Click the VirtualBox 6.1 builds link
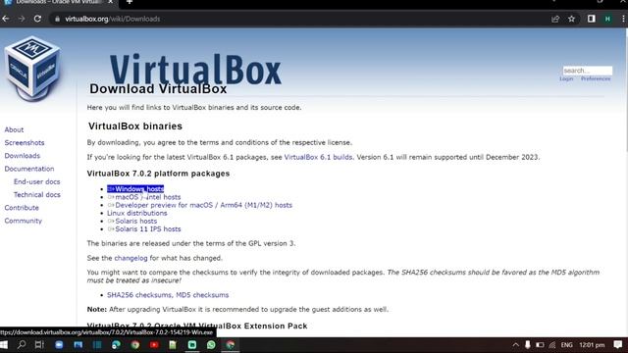Viewport: 628px width, 353px height. (318, 157)
